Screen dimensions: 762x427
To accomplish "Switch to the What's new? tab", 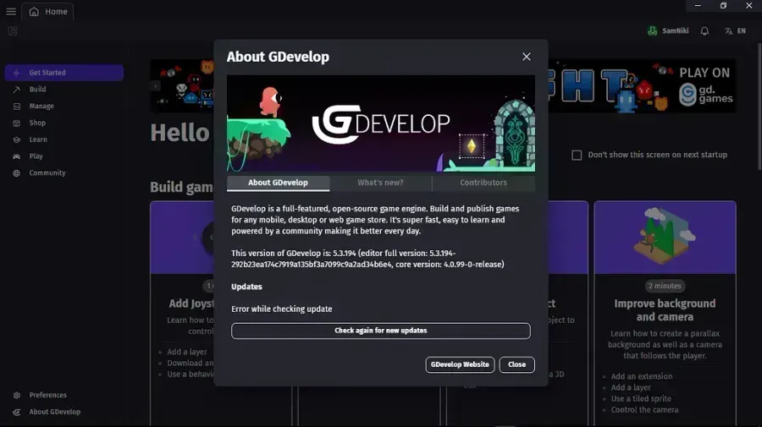I will click(380, 183).
